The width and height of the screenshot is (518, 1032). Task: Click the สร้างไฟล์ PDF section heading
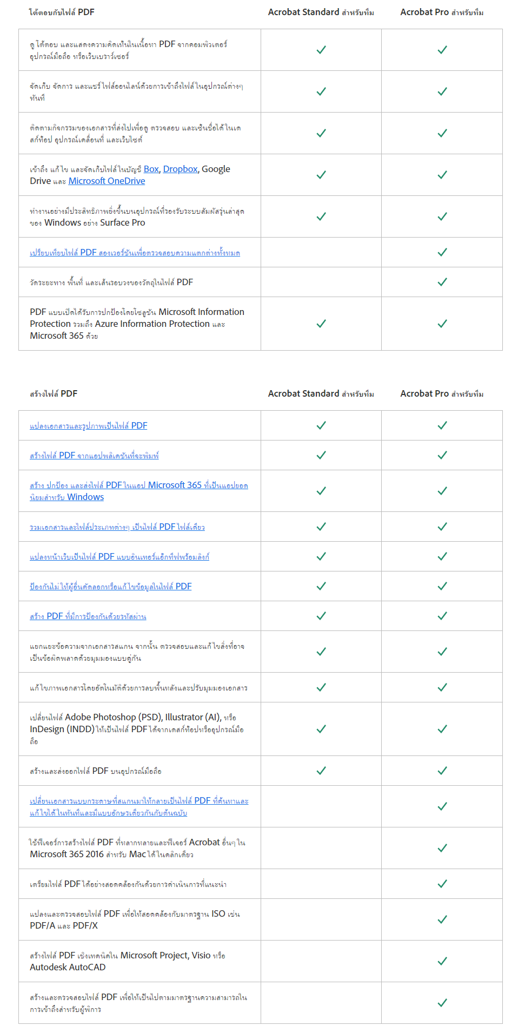[54, 393]
